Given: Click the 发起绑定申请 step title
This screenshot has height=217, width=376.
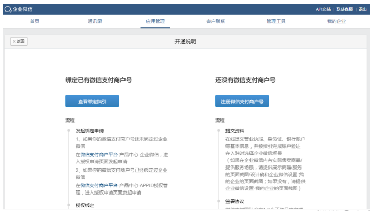Looking at the screenshot, I should [x=90, y=131].
